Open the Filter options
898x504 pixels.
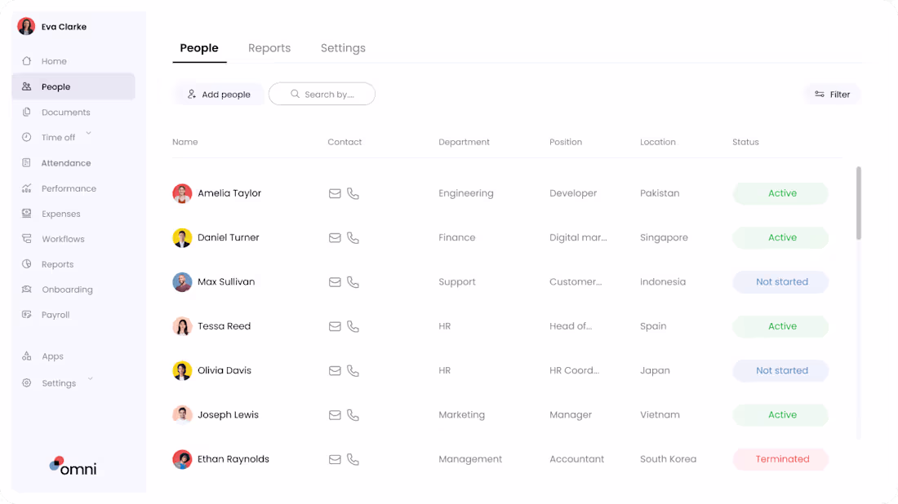pos(832,95)
